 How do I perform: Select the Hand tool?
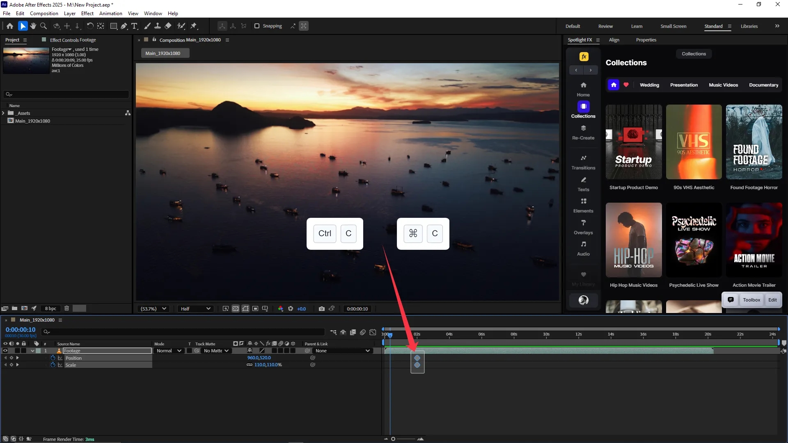pos(33,26)
